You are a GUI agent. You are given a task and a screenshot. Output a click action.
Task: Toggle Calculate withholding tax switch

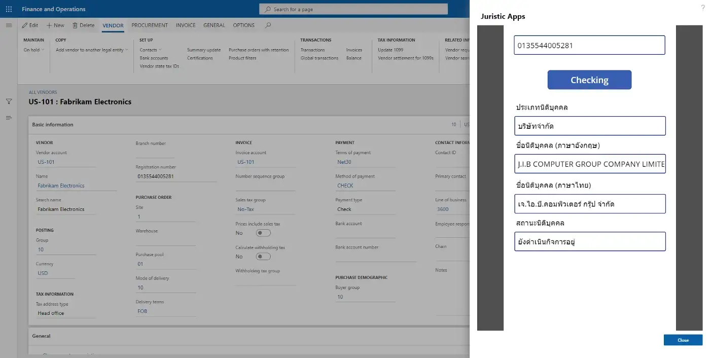click(x=263, y=257)
